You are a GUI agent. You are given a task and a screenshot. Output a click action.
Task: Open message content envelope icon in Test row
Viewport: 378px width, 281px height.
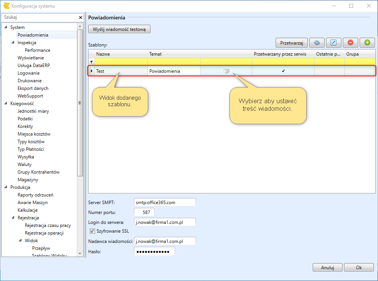226,71
